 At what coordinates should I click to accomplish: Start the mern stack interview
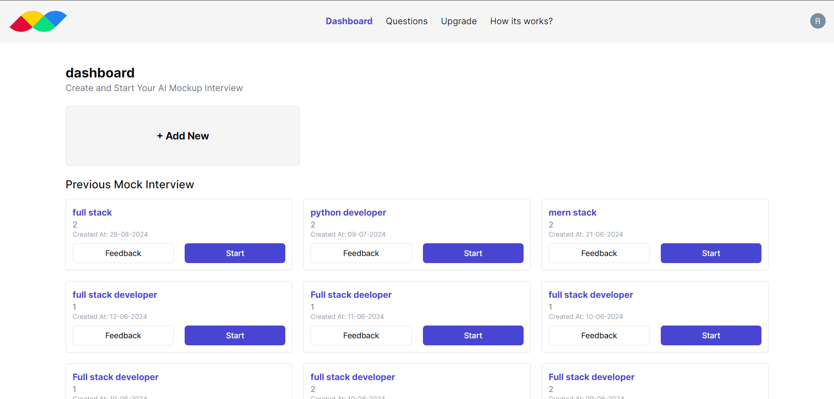711,253
